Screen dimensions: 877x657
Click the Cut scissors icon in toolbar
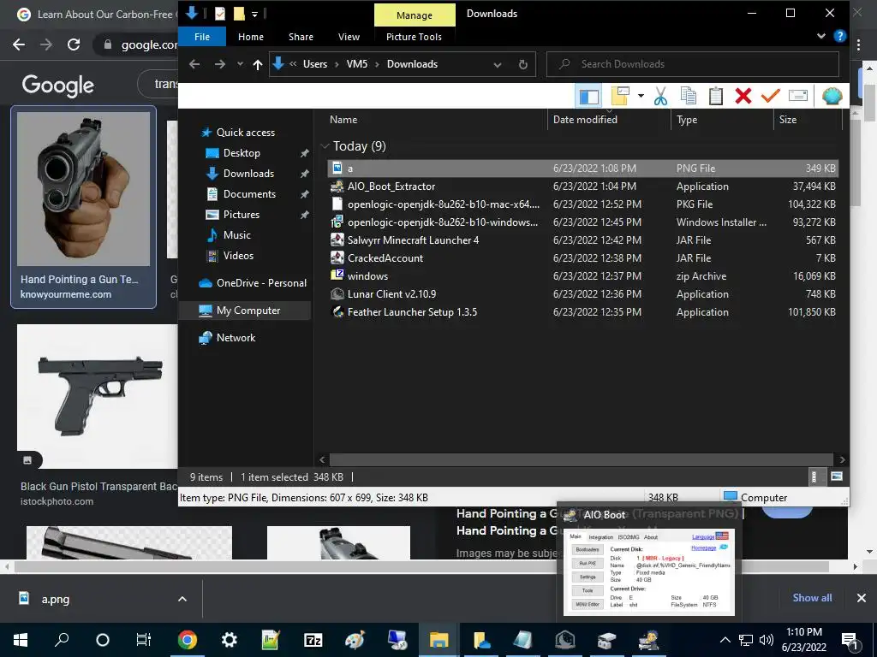660,96
